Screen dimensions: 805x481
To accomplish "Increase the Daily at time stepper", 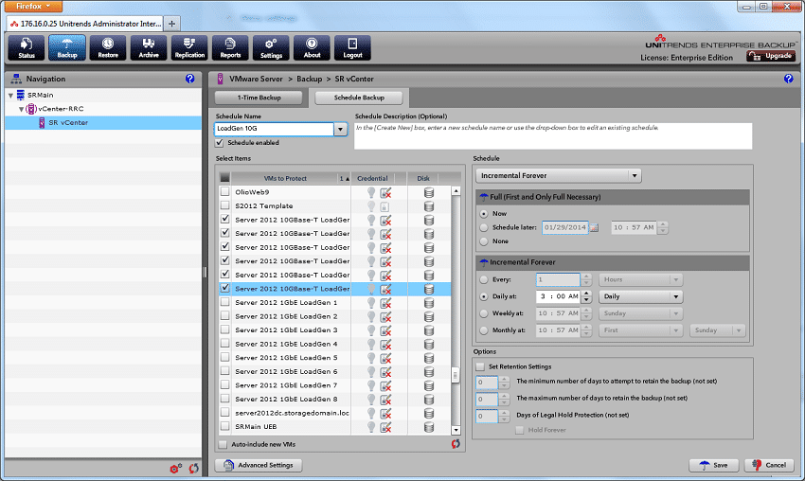I will click(586, 294).
